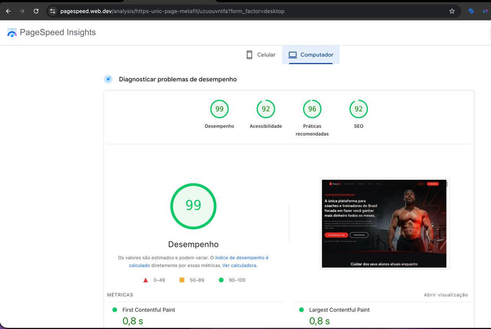
Task: Click the 92 Acessibilidade score
Action: click(x=266, y=109)
